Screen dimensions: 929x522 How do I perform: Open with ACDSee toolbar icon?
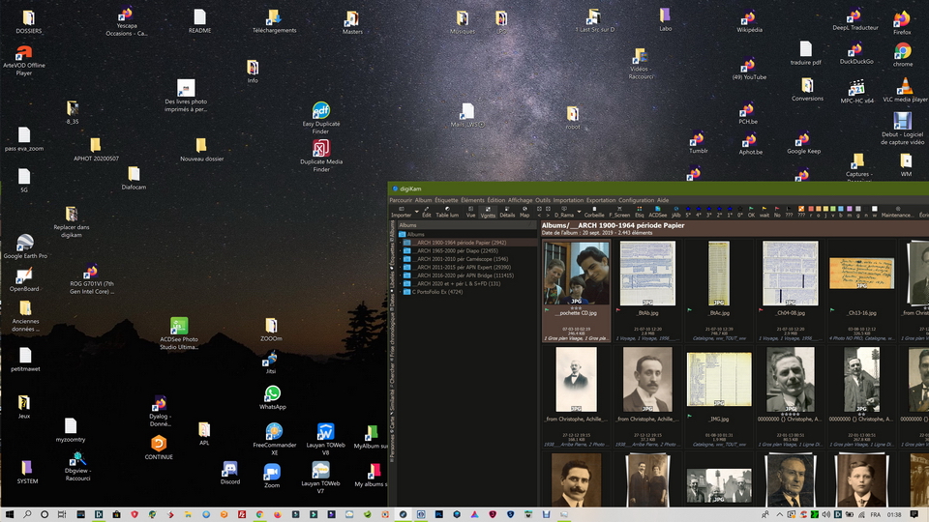658,211
